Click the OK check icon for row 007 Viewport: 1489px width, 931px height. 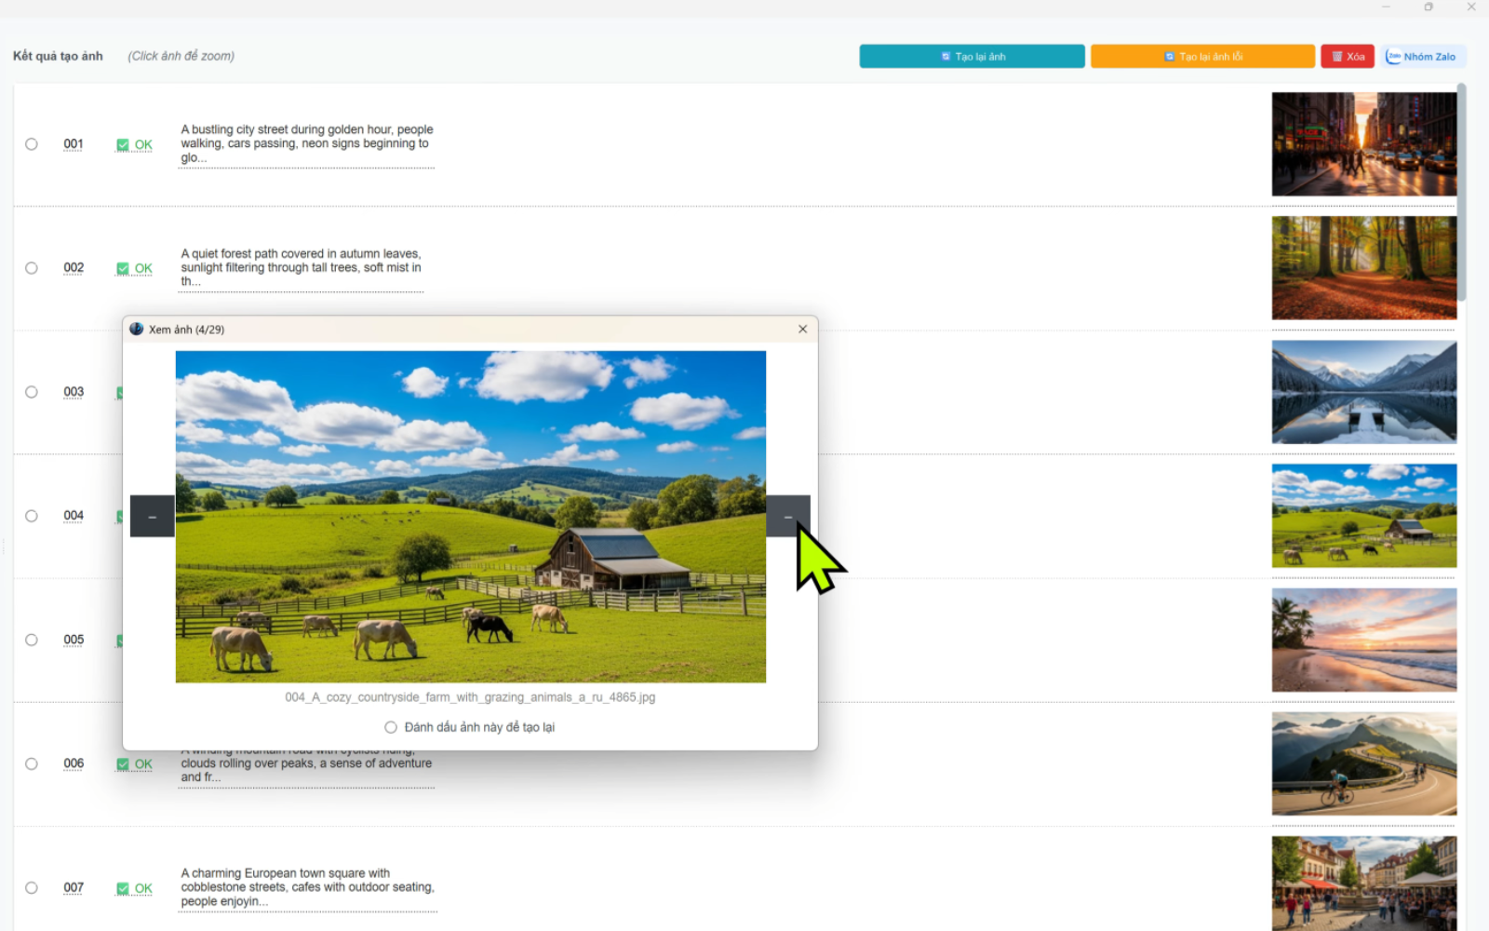click(x=122, y=888)
